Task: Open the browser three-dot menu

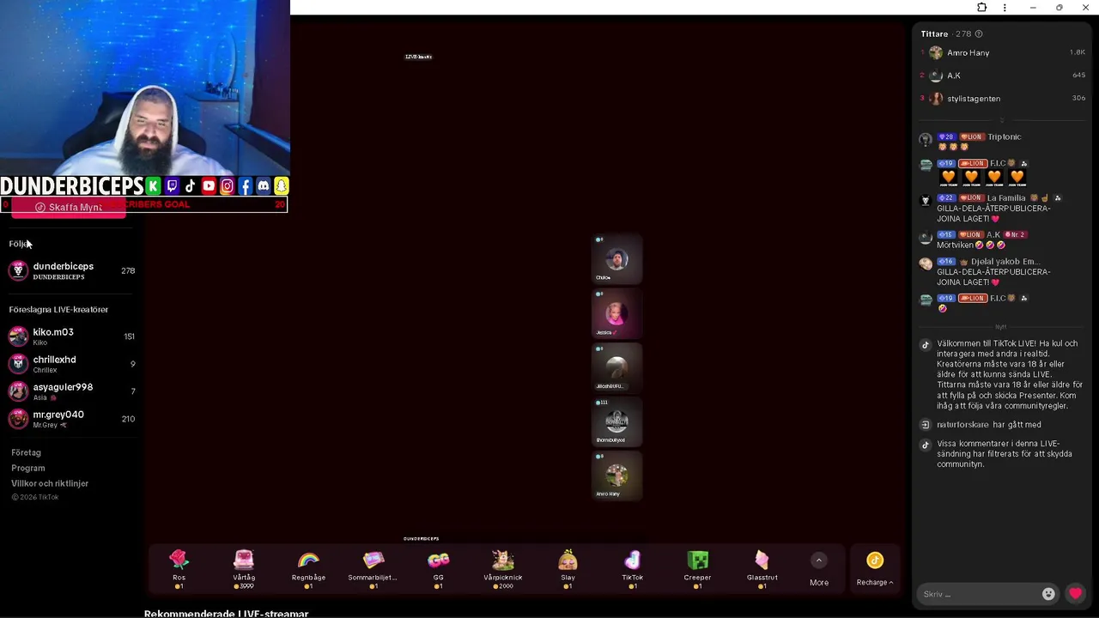Action: [x=1005, y=8]
